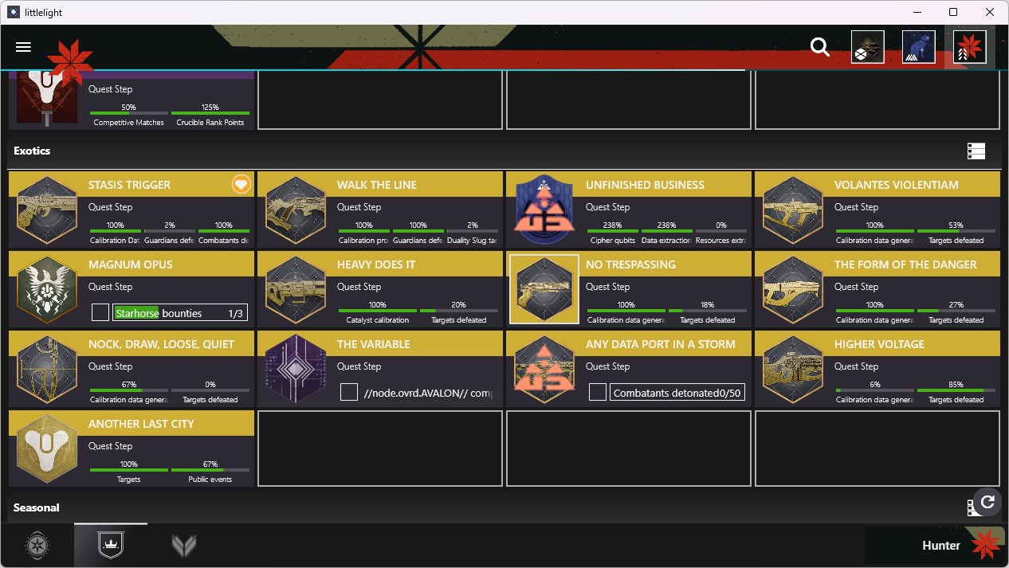
Task: Click the Data extraction 238% progress
Action: [x=667, y=229]
